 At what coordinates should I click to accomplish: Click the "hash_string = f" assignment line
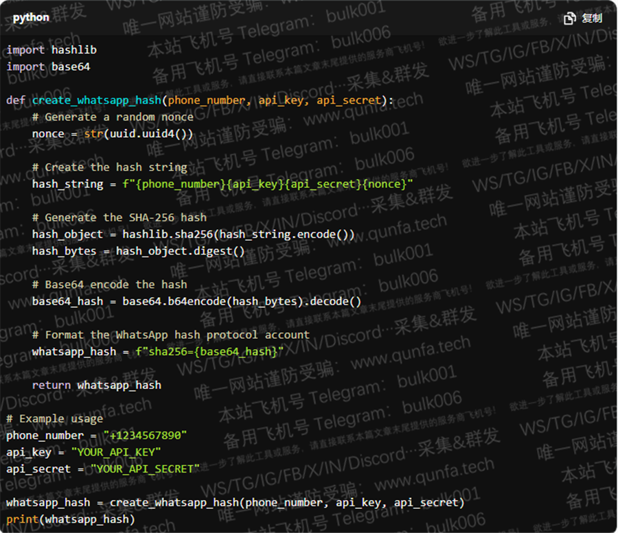222,185
